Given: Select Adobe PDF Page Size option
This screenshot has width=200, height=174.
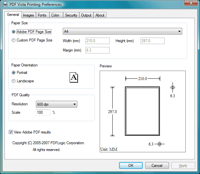Looking at the screenshot, I should [x=31, y=32].
